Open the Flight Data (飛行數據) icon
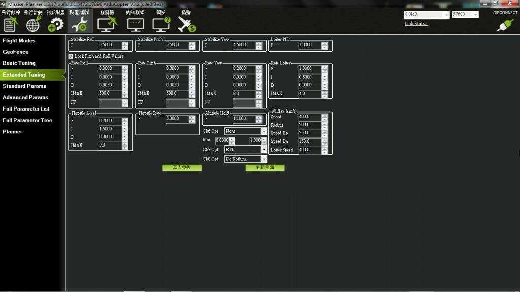The width and height of the screenshot is (520, 292). tap(10, 24)
